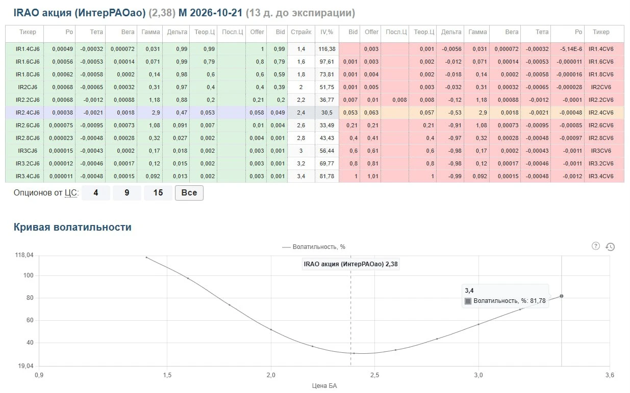Screen dimensions: 630x393
Task: Click the put theoretical price 0,057
Action: (427, 113)
